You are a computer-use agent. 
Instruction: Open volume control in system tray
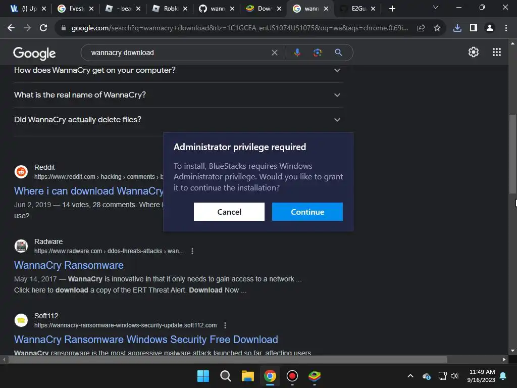tap(455, 376)
